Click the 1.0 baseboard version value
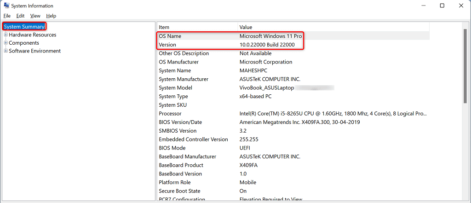Screen dimensions: 471x203 click(243, 174)
